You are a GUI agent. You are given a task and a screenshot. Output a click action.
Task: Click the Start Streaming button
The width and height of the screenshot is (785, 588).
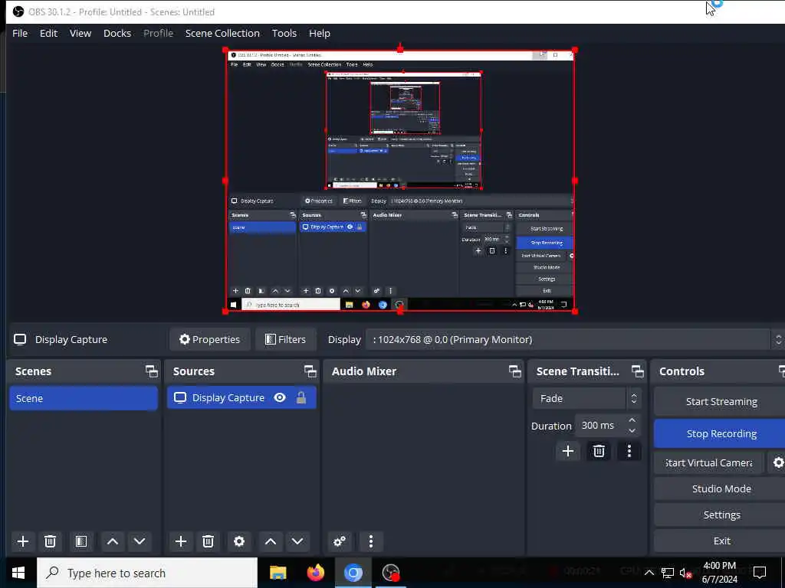point(721,402)
